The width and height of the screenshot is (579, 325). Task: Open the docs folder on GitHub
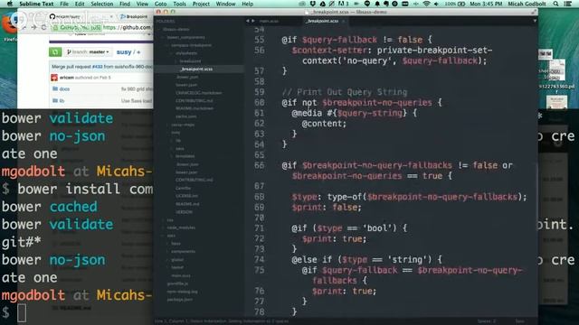[64, 89]
